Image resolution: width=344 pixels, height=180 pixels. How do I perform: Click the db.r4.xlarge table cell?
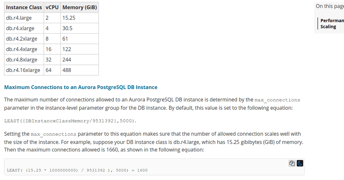(x=24, y=28)
